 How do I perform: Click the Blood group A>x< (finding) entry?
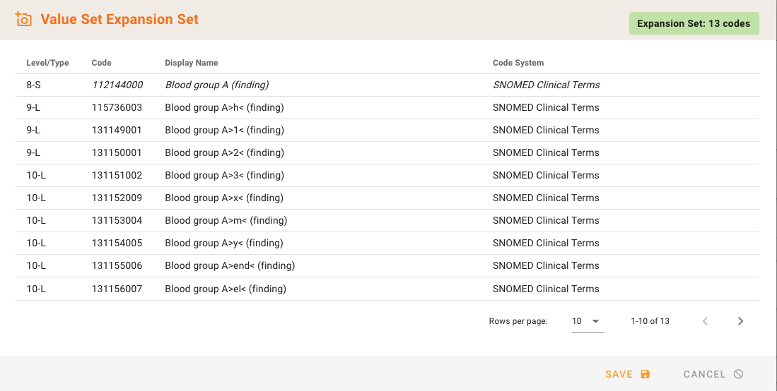pos(224,198)
